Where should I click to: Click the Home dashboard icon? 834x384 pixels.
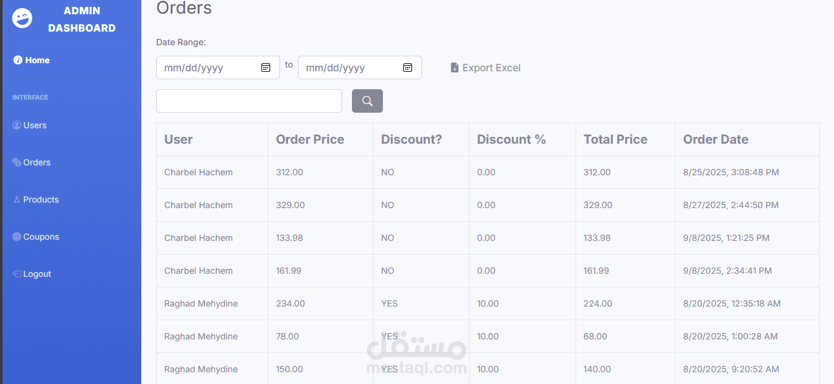[17, 60]
